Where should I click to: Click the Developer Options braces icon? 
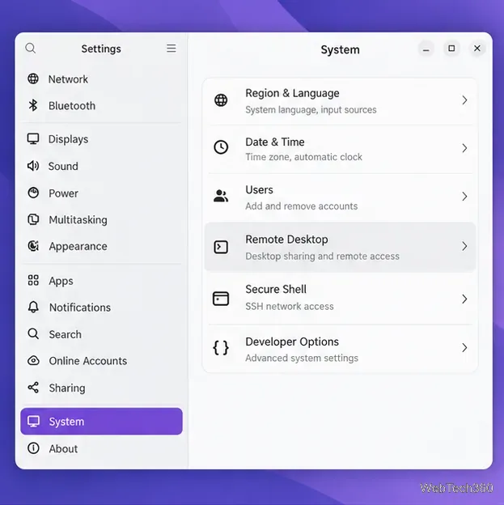[221, 348]
